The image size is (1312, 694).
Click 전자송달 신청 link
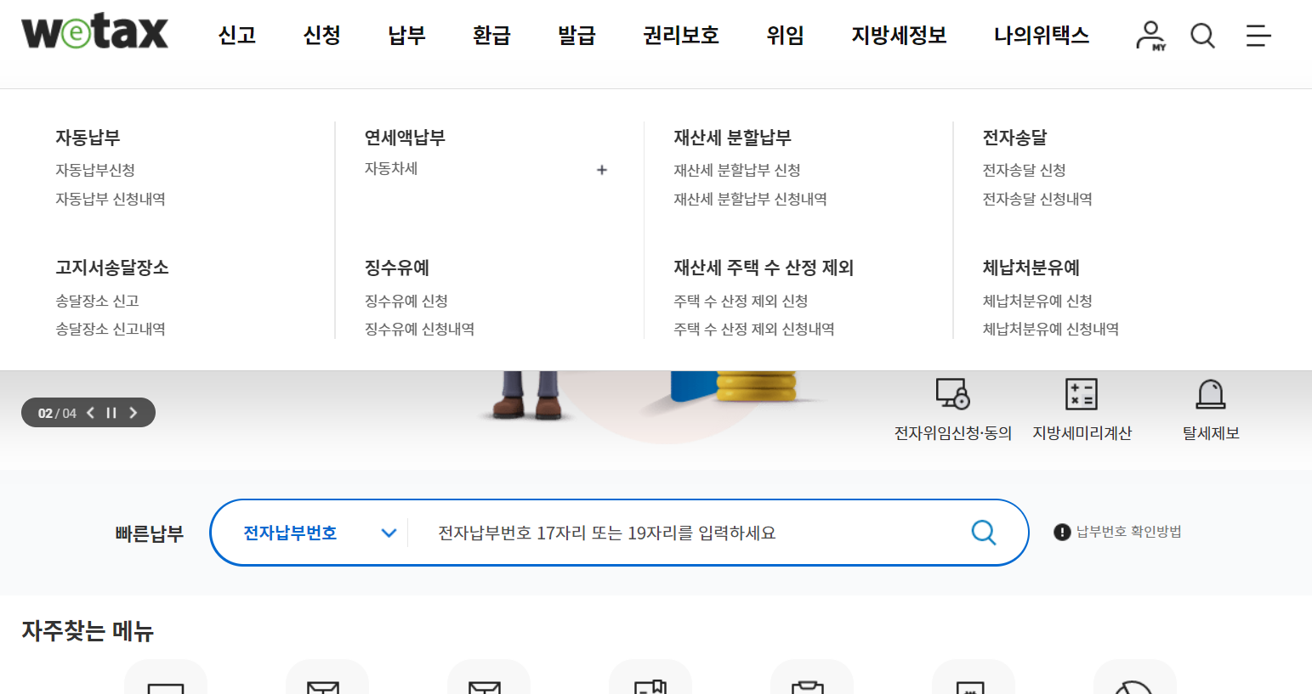tap(1024, 170)
